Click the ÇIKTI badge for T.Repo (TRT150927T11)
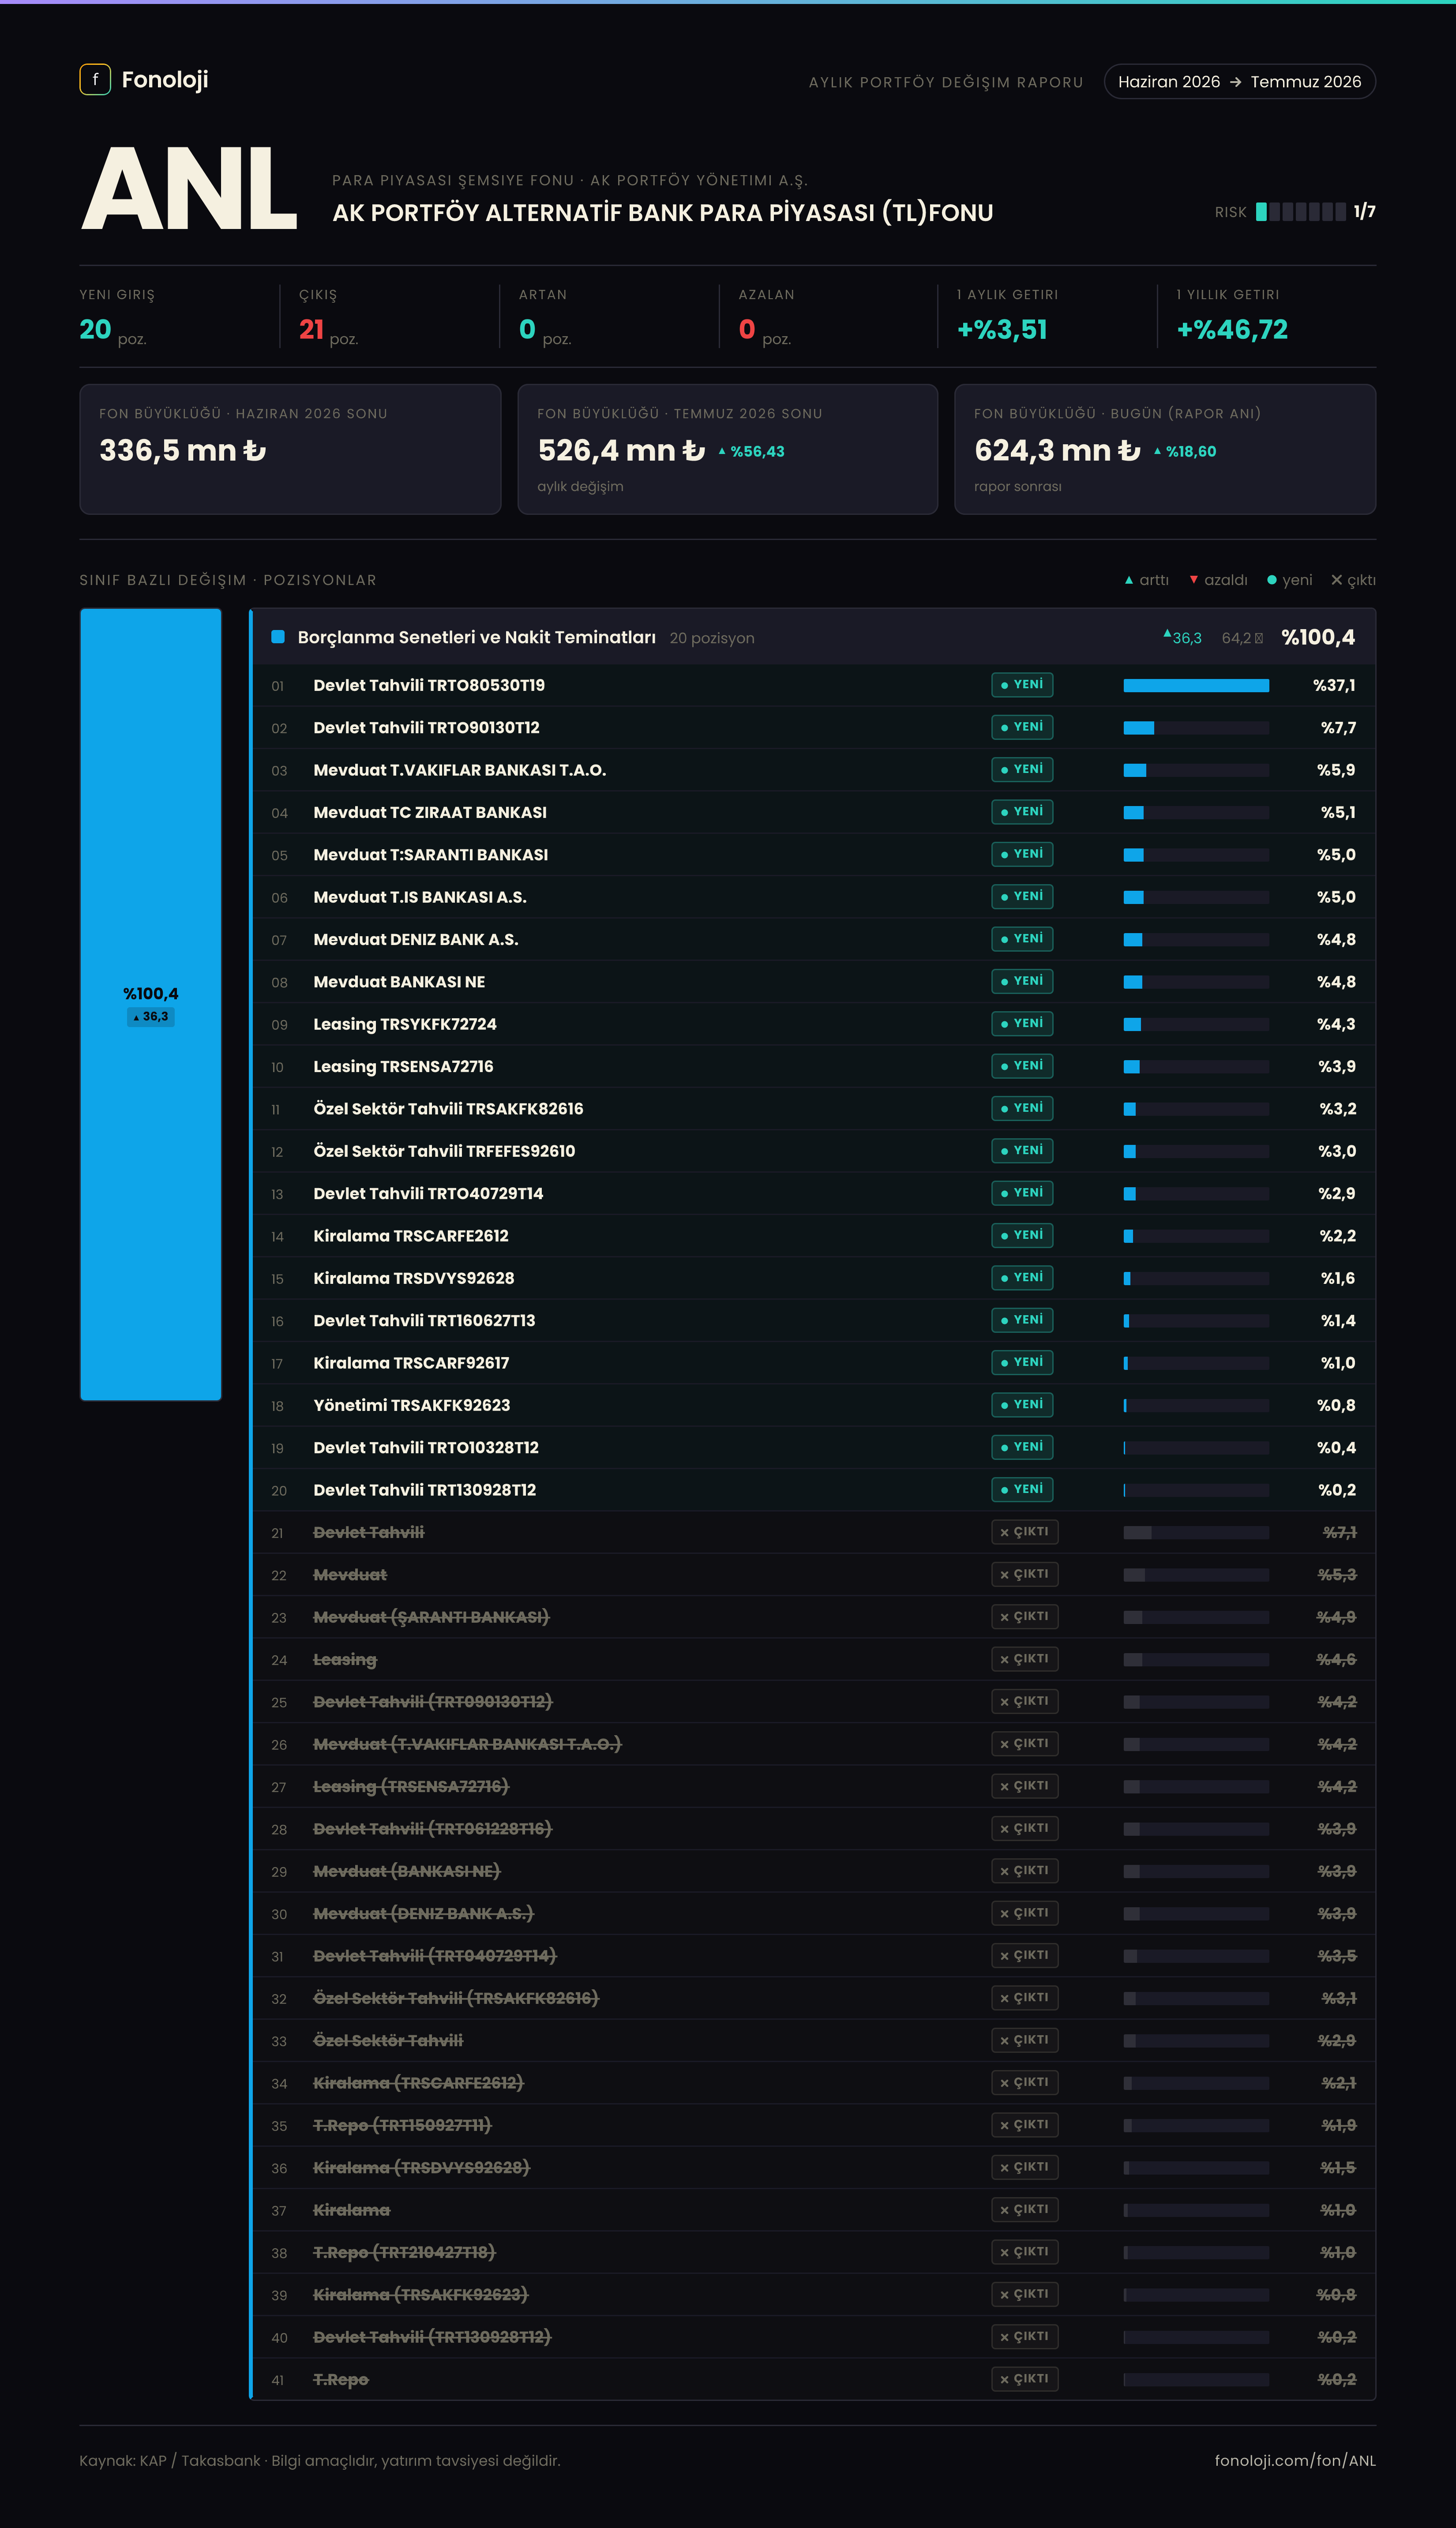1456x2528 pixels. [1025, 2124]
